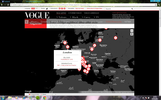Expand bottom bar plus icon
The width and height of the screenshot is (161, 100).
(26, 94)
